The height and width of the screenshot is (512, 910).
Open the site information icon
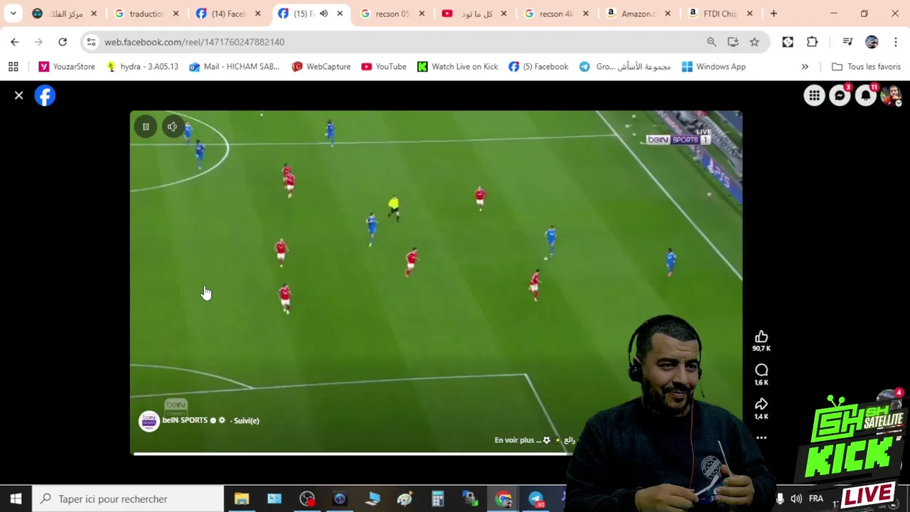pyautogui.click(x=91, y=42)
